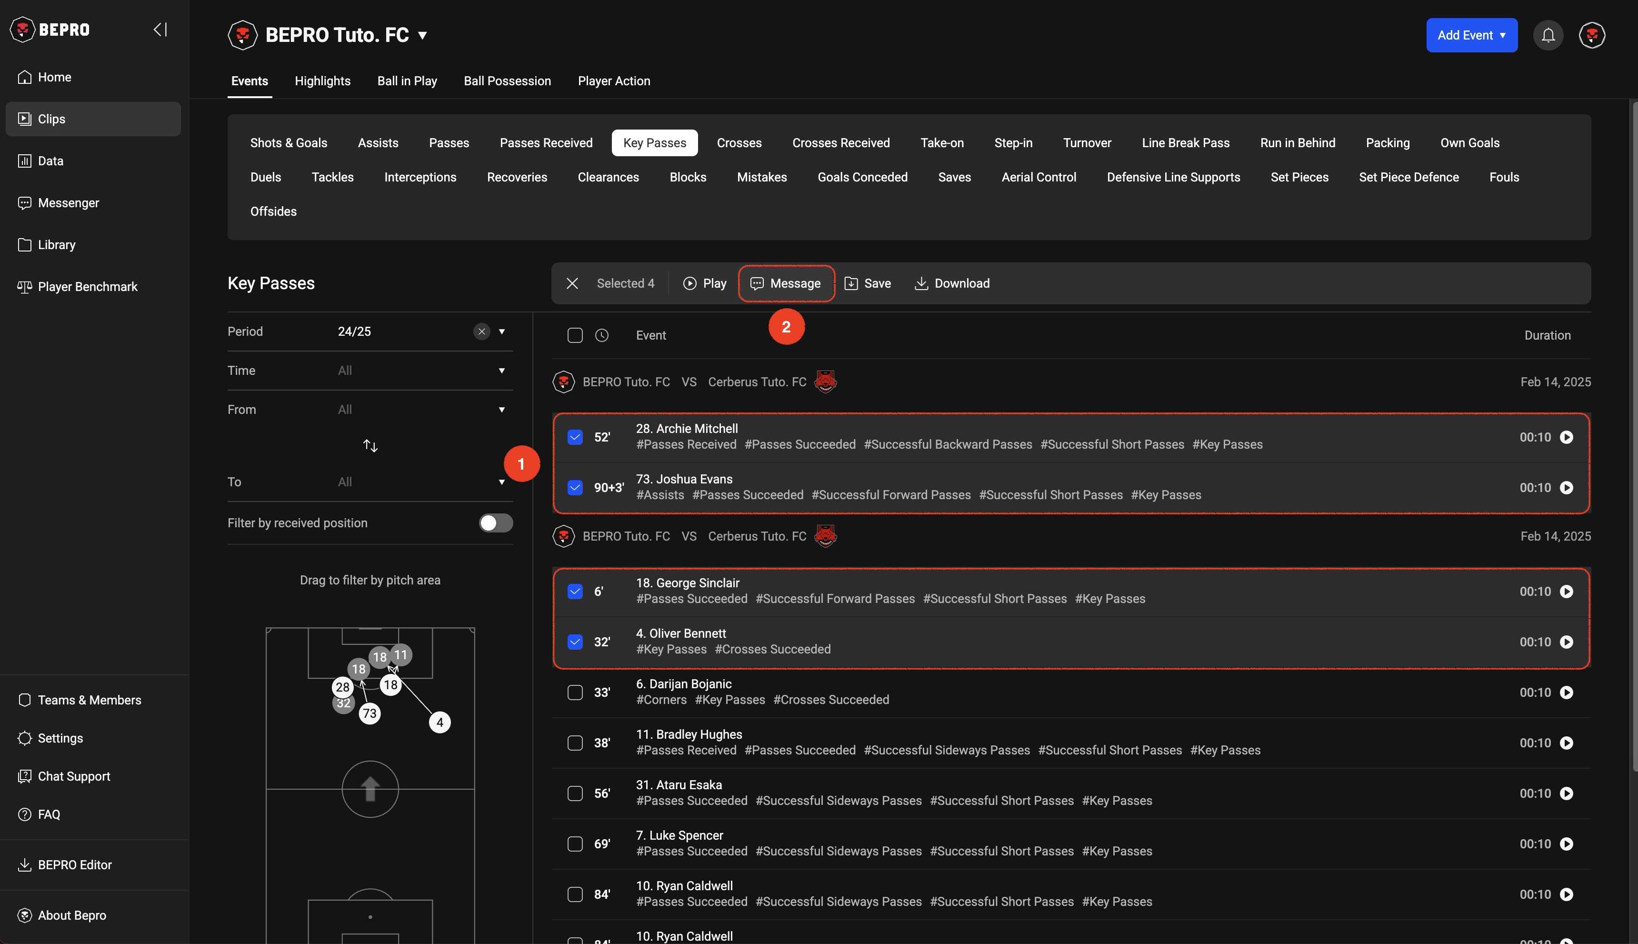Expand the Add Event dropdown

1471,35
